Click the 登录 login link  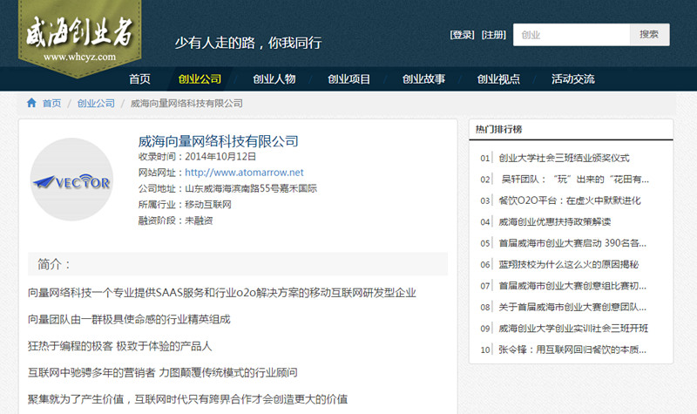462,35
